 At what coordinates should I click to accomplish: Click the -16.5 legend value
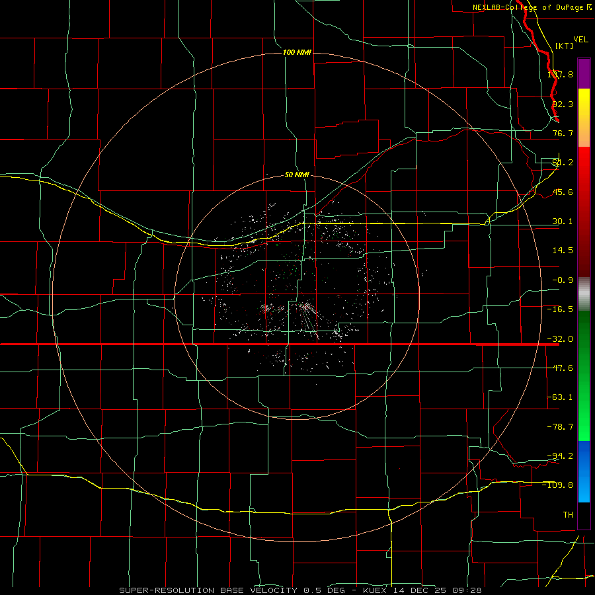(560, 309)
